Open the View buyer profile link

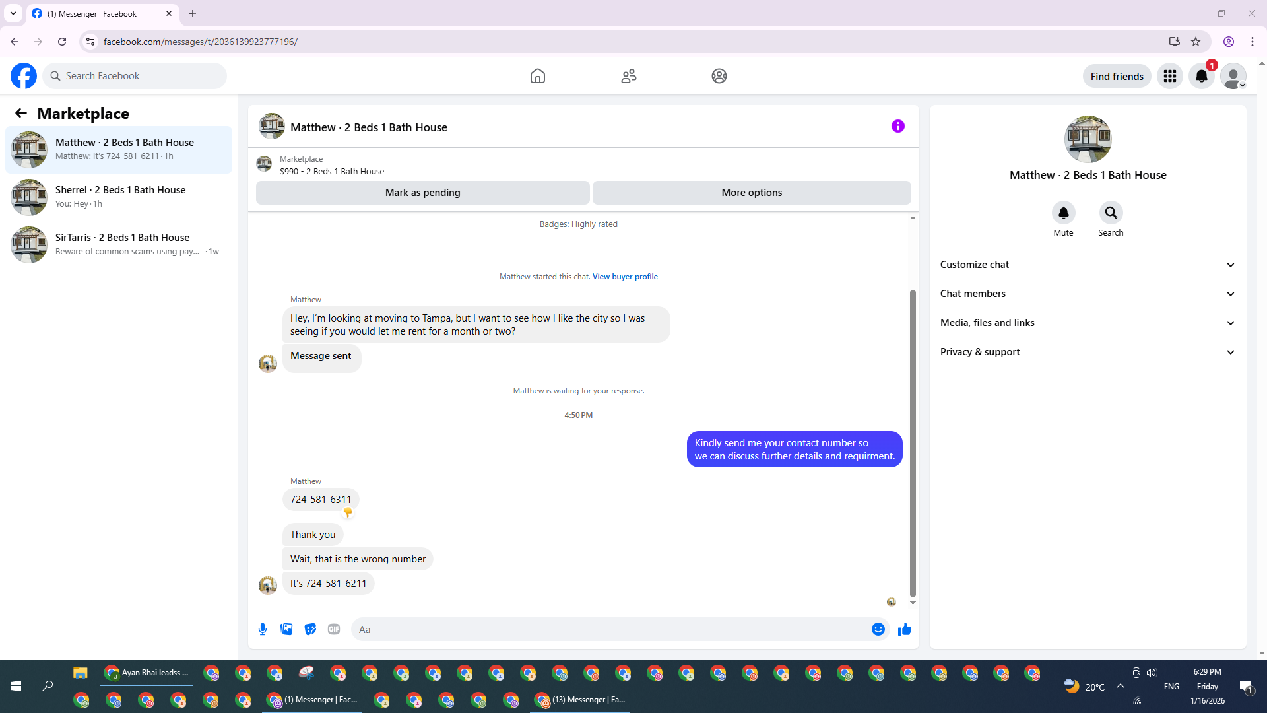coord(624,277)
